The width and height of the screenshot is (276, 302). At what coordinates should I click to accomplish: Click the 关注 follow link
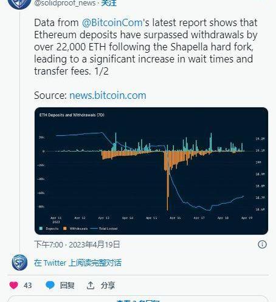(x=109, y=3)
